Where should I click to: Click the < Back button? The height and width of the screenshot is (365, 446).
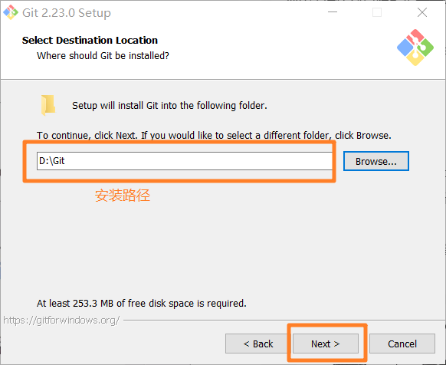point(258,344)
